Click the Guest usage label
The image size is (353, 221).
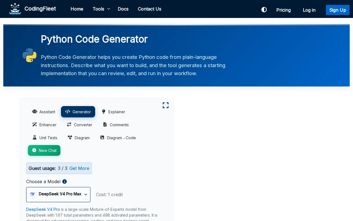tap(42, 168)
